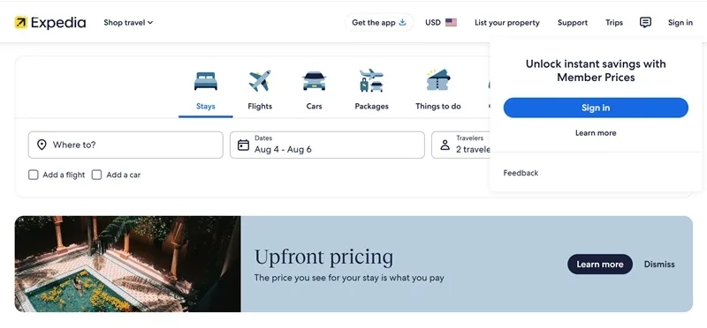Select the Cars icon
Screen dimensions: 707x328
(315, 81)
